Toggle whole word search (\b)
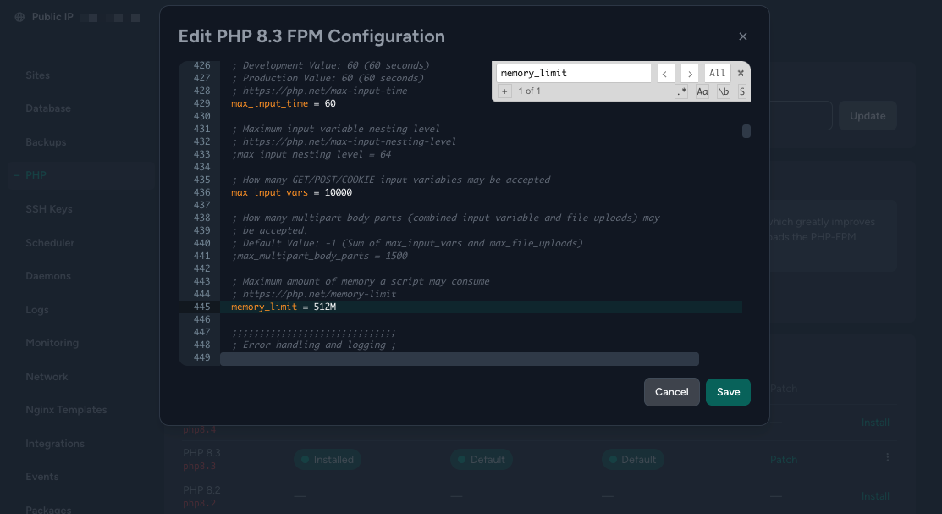The image size is (942, 514). 724,91
